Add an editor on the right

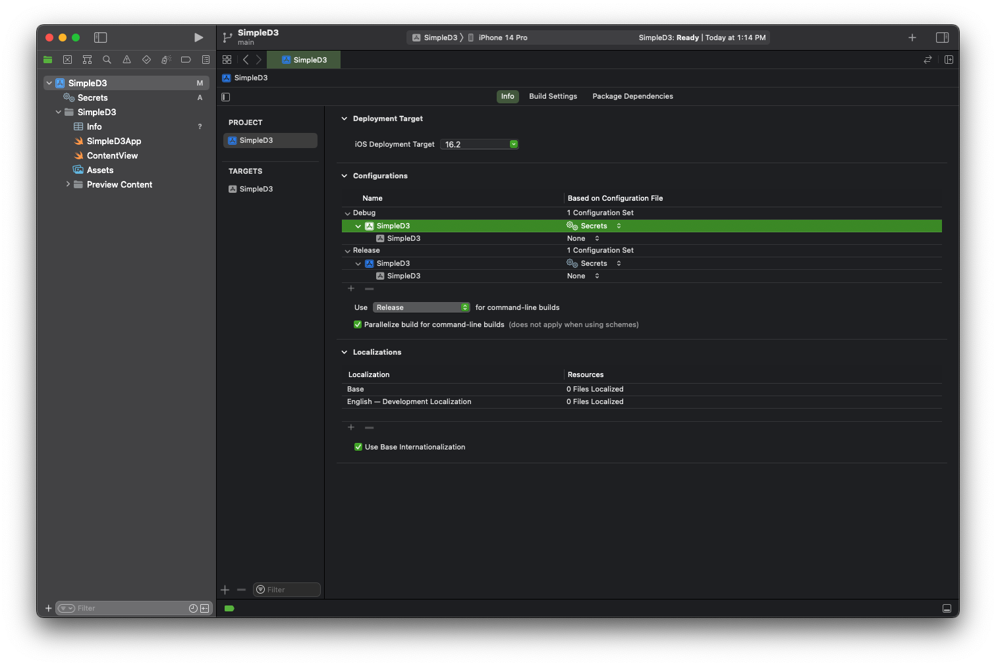(949, 60)
